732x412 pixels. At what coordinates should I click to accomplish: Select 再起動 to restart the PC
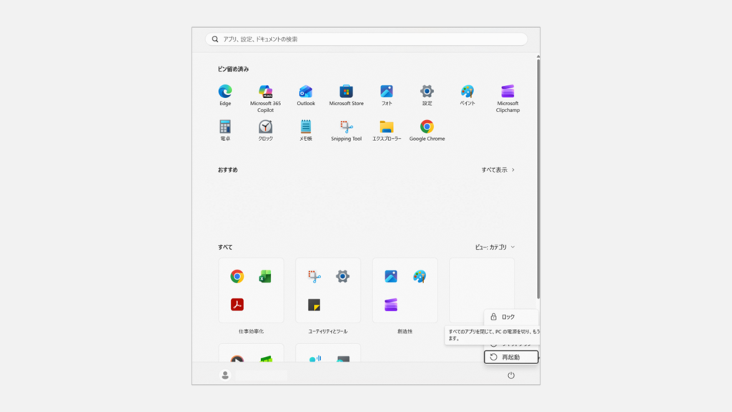tap(512, 356)
